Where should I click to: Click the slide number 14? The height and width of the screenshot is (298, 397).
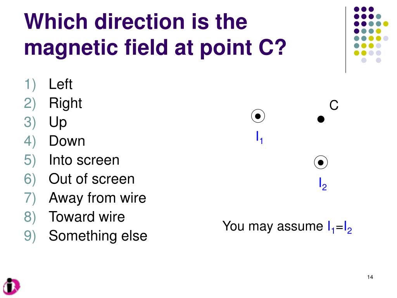click(370, 277)
